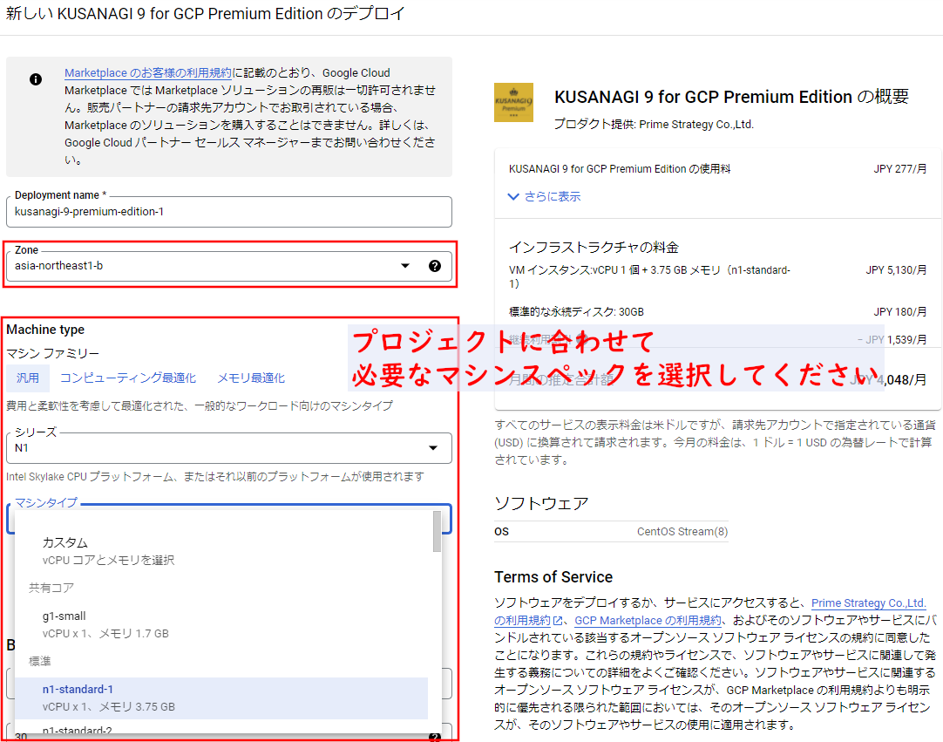Click the CentOS Stream(8) OS value

click(682, 532)
